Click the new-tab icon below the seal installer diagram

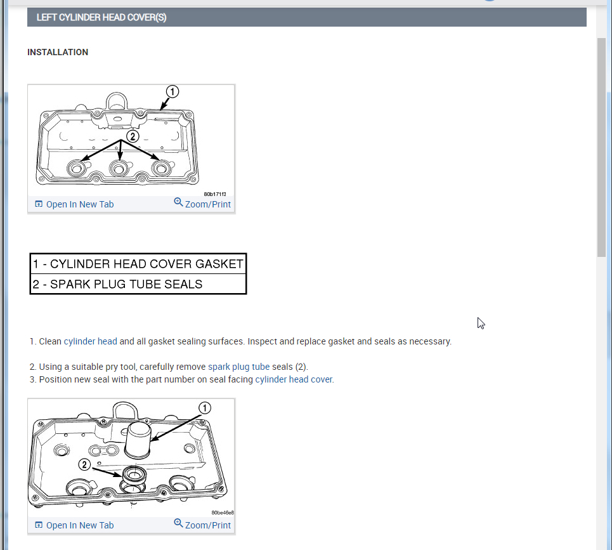pos(39,525)
